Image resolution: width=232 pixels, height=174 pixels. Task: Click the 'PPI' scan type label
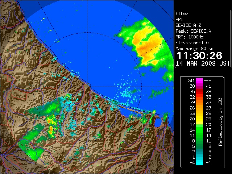coord(179,20)
